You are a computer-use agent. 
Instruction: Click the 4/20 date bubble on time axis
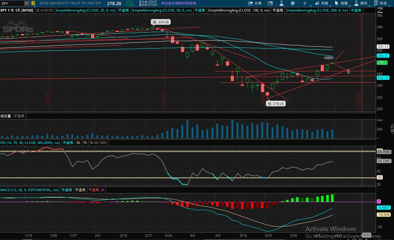(366, 235)
